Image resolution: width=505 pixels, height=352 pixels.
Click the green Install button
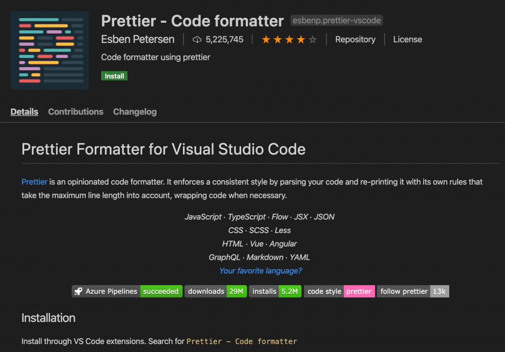click(x=114, y=76)
